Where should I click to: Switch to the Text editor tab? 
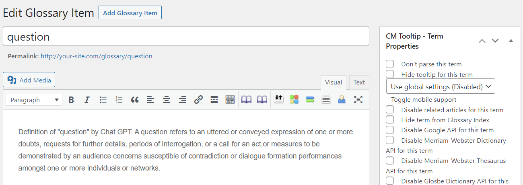coord(359,82)
